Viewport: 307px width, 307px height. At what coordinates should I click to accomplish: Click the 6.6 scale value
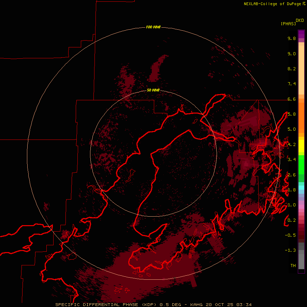point(292,99)
